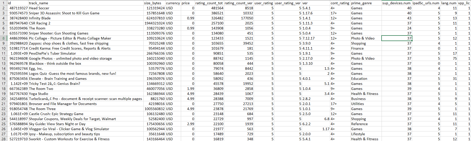The height and width of the screenshot is (141, 471).
Task: Click rating count cell 481564
Action: [209, 8]
